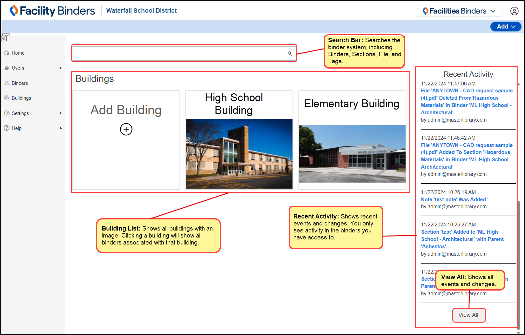Expand the Settings submenu arrow
The height and width of the screenshot is (335, 525).
pyautogui.click(x=61, y=113)
